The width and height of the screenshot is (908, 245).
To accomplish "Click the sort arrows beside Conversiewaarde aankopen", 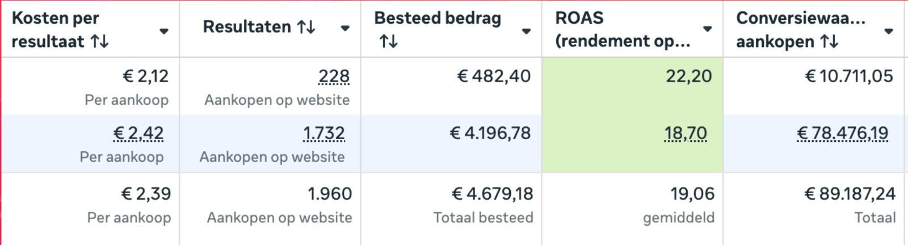I will tap(829, 41).
